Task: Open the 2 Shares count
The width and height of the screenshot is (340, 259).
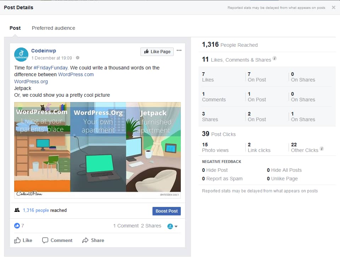Action: [151, 226]
